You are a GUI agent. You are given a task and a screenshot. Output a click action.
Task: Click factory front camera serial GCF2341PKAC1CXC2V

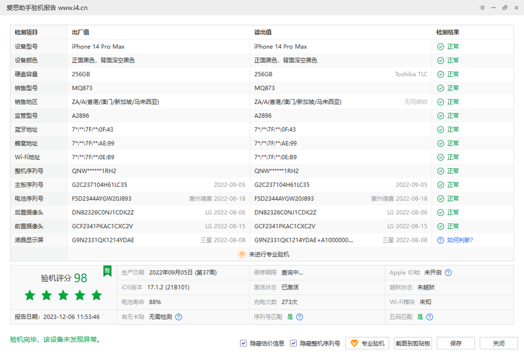(x=102, y=227)
